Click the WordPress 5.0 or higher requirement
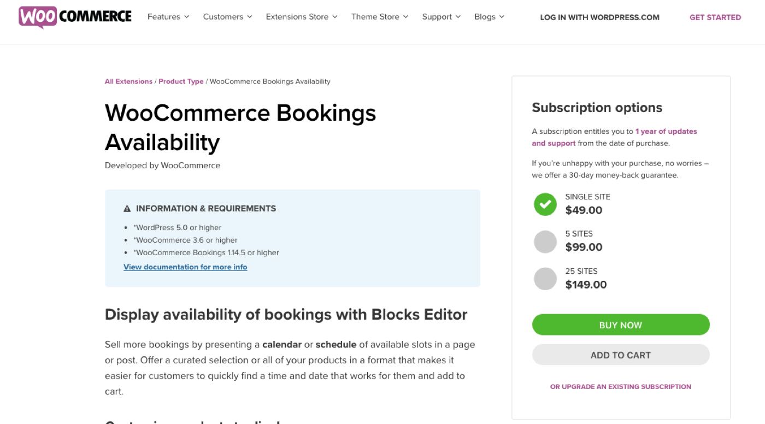This screenshot has height=424, width=765. tap(178, 228)
